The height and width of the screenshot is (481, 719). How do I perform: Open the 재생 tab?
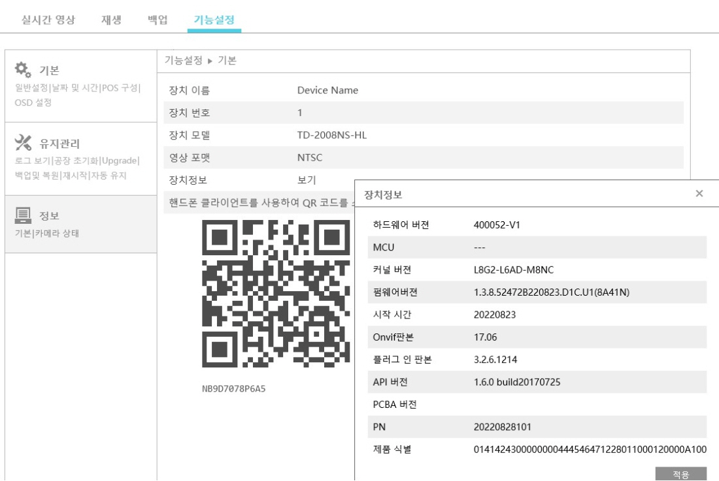(x=108, y=20)
